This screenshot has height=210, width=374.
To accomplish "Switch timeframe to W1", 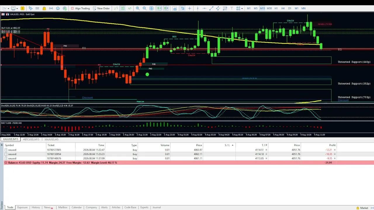I will click(x=297, y=8).
